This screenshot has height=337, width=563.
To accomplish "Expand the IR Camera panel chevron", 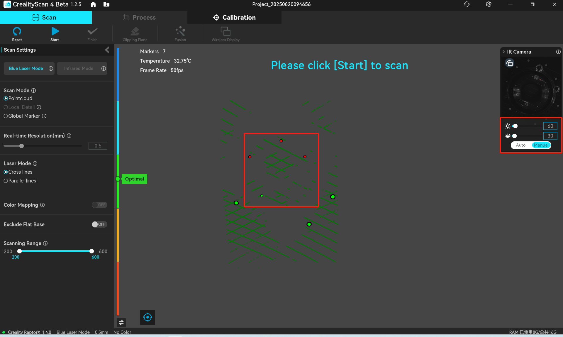I will pos(504,52).
